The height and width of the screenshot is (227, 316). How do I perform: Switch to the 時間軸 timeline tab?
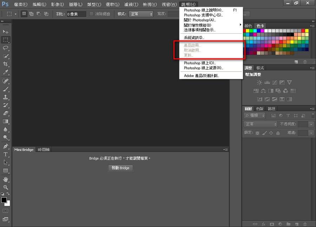44,149
